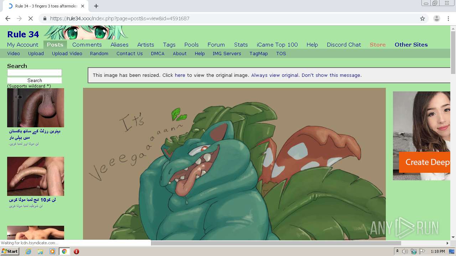Open the Chrome profile avatar menu

pyautogui.click(x=436, y=18)
